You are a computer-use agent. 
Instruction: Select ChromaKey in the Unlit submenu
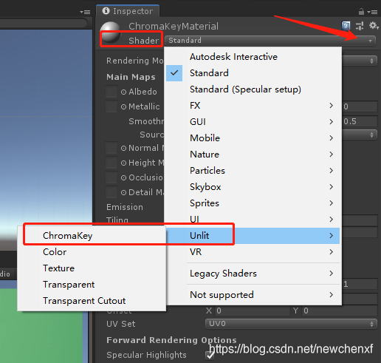(92, 236)
